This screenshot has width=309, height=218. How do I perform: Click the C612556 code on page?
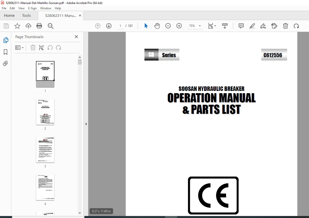click(x=273, y=55)
